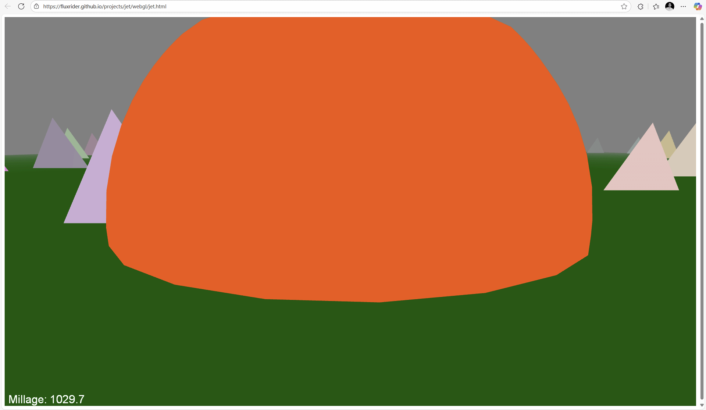706x410 pixels.
Task: Click the browser back arrow
Action: coord(8,6)
